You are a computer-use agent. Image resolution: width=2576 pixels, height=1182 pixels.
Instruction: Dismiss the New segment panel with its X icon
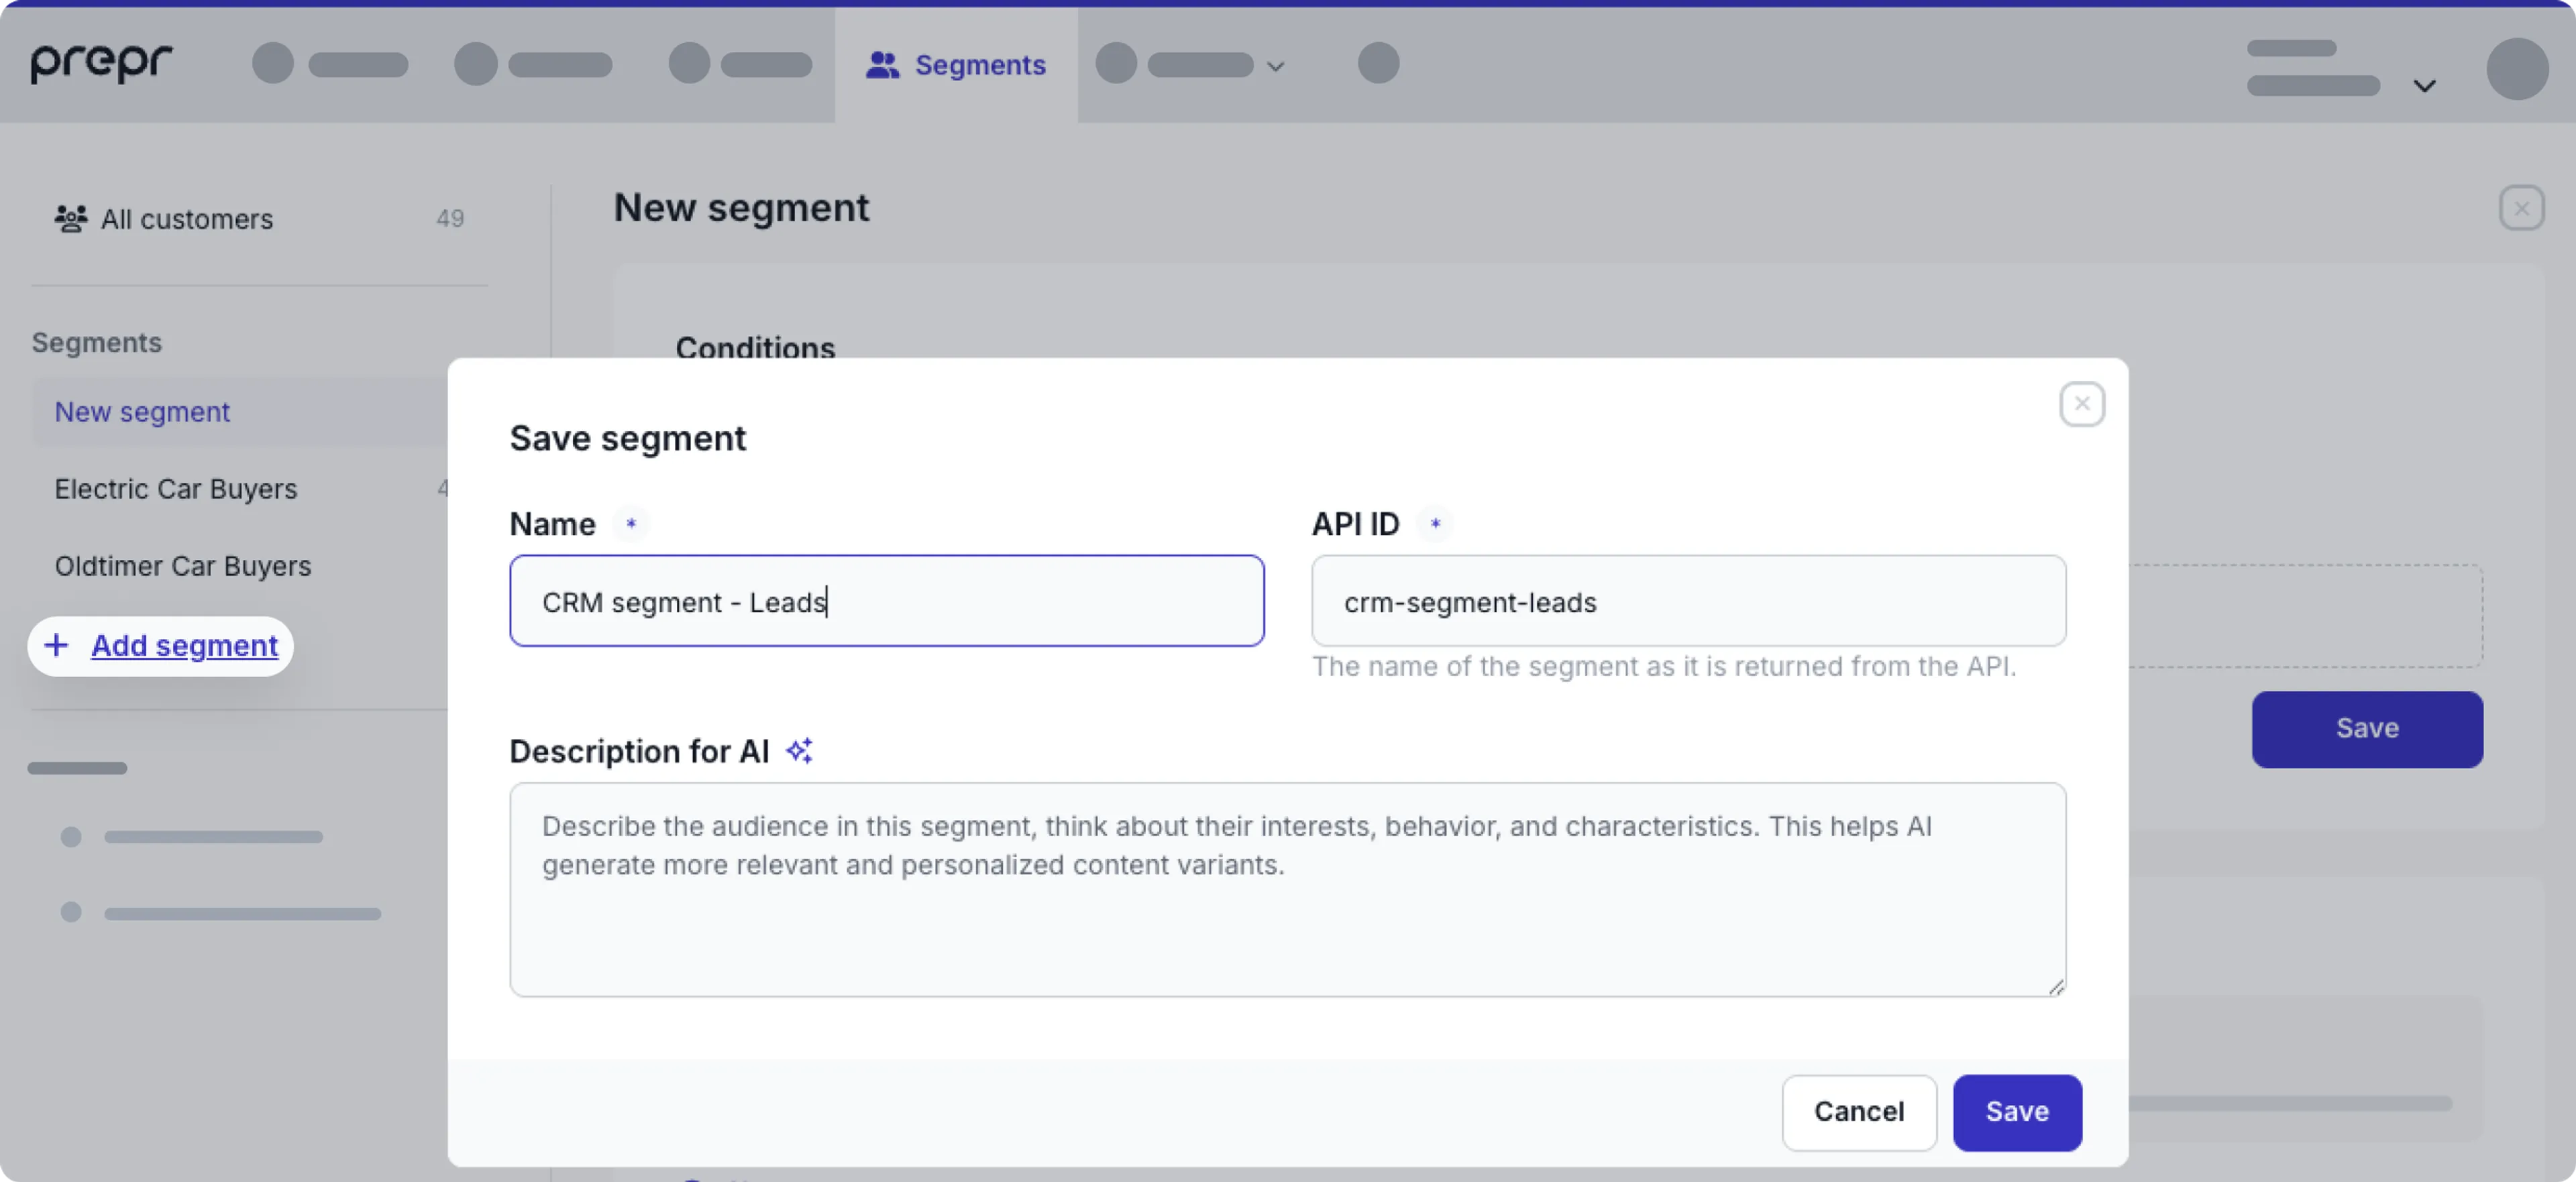2522,208
